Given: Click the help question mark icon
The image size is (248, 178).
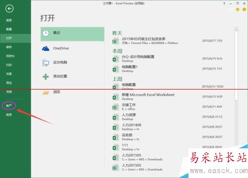Looking at the screenshot, I should pyautogui.click(x=224, y=3).
